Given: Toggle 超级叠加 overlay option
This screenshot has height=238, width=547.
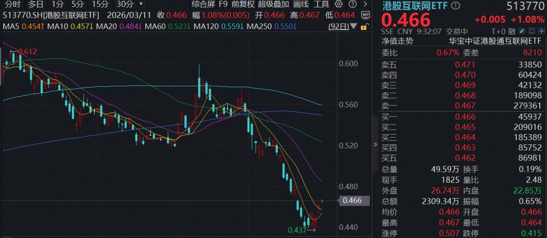Looking at the screenshot, I should (273, 4).
